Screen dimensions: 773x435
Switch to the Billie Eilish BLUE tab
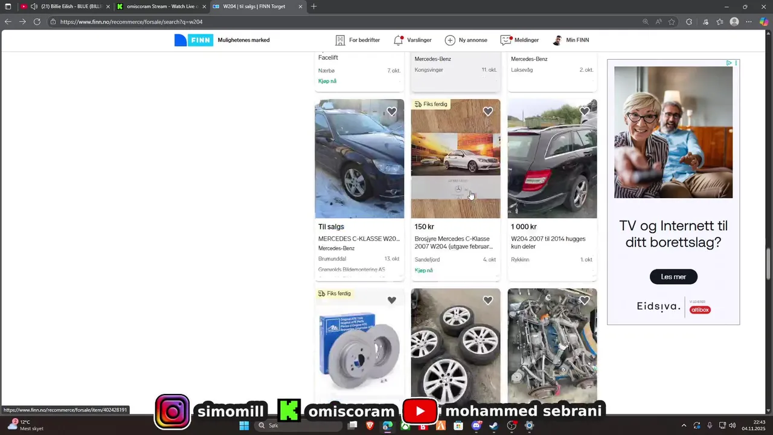point(65,7)
